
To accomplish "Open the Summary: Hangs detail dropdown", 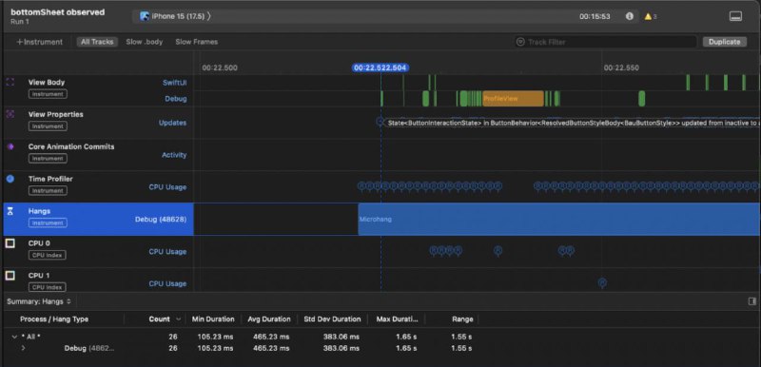I will pyautogui.click(x=39, y=301).
